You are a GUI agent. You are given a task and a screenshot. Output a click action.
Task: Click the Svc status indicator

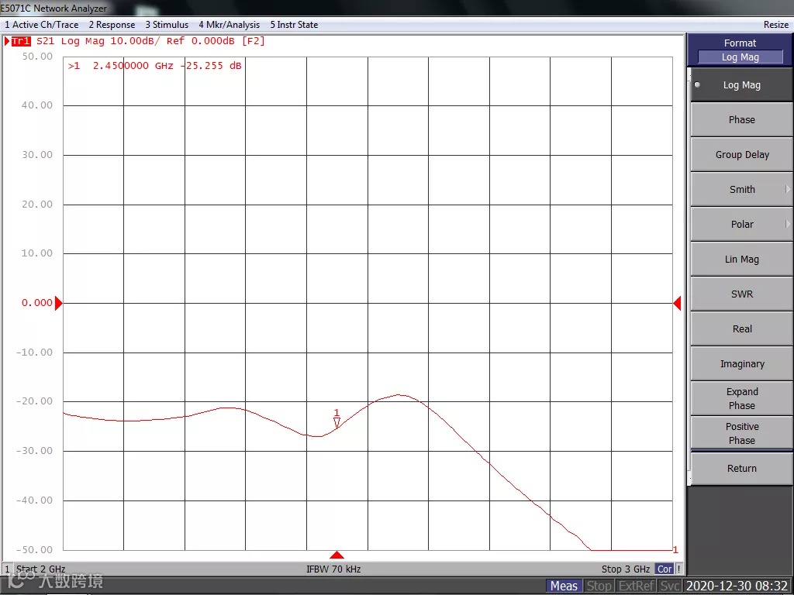(x=669, y=586)
